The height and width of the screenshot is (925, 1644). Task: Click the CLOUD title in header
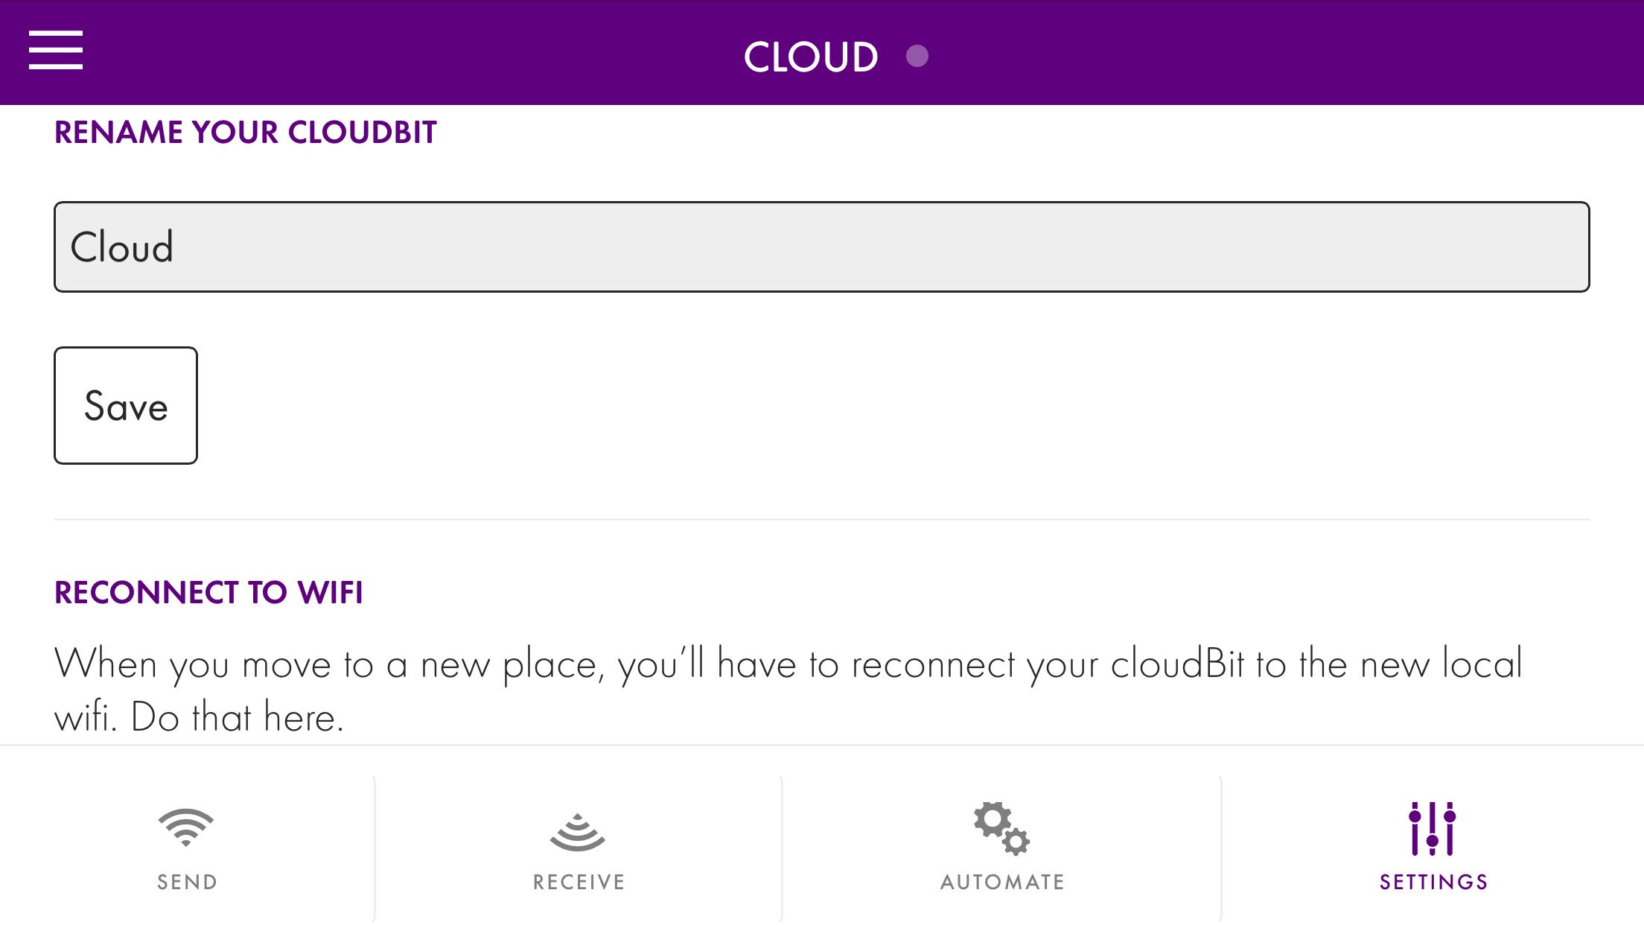[x=811, y=57]
